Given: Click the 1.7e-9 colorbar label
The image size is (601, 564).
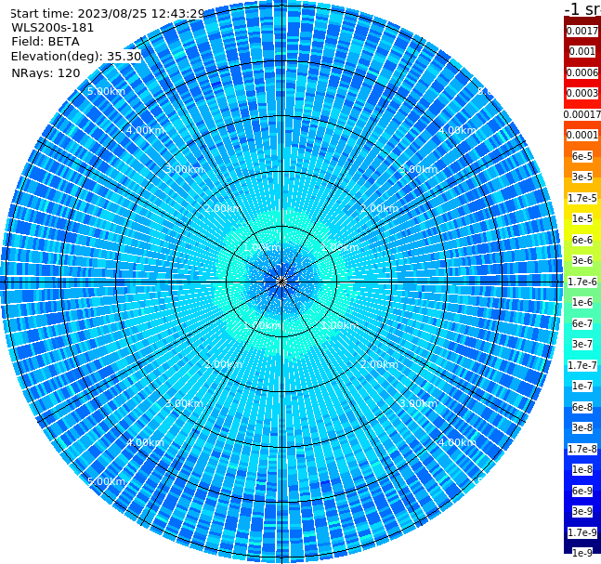Looking at the screenshot, I should 582,532.
